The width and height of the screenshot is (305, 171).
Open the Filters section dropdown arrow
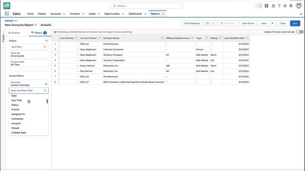[x=47, y=41]
